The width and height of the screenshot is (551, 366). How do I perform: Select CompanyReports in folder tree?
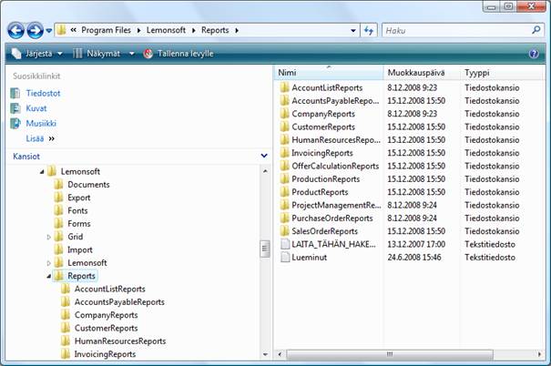[x=107, y=315]
